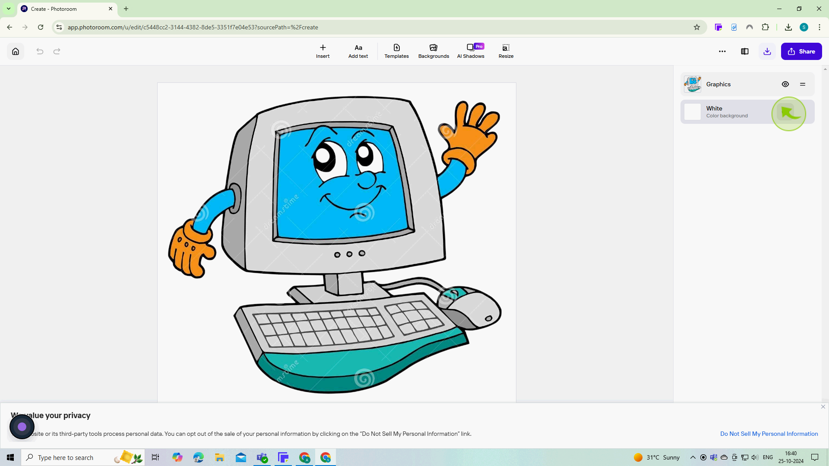Screen dimensions: 829x466
Task: Toggle the overflow menu three dots
Action: click(722, 51)
